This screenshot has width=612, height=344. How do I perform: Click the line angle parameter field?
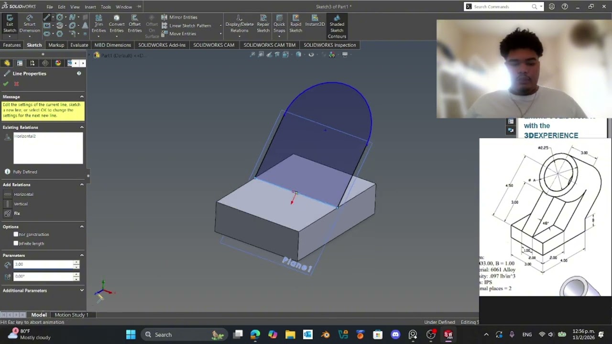click(x=44, y=276)
